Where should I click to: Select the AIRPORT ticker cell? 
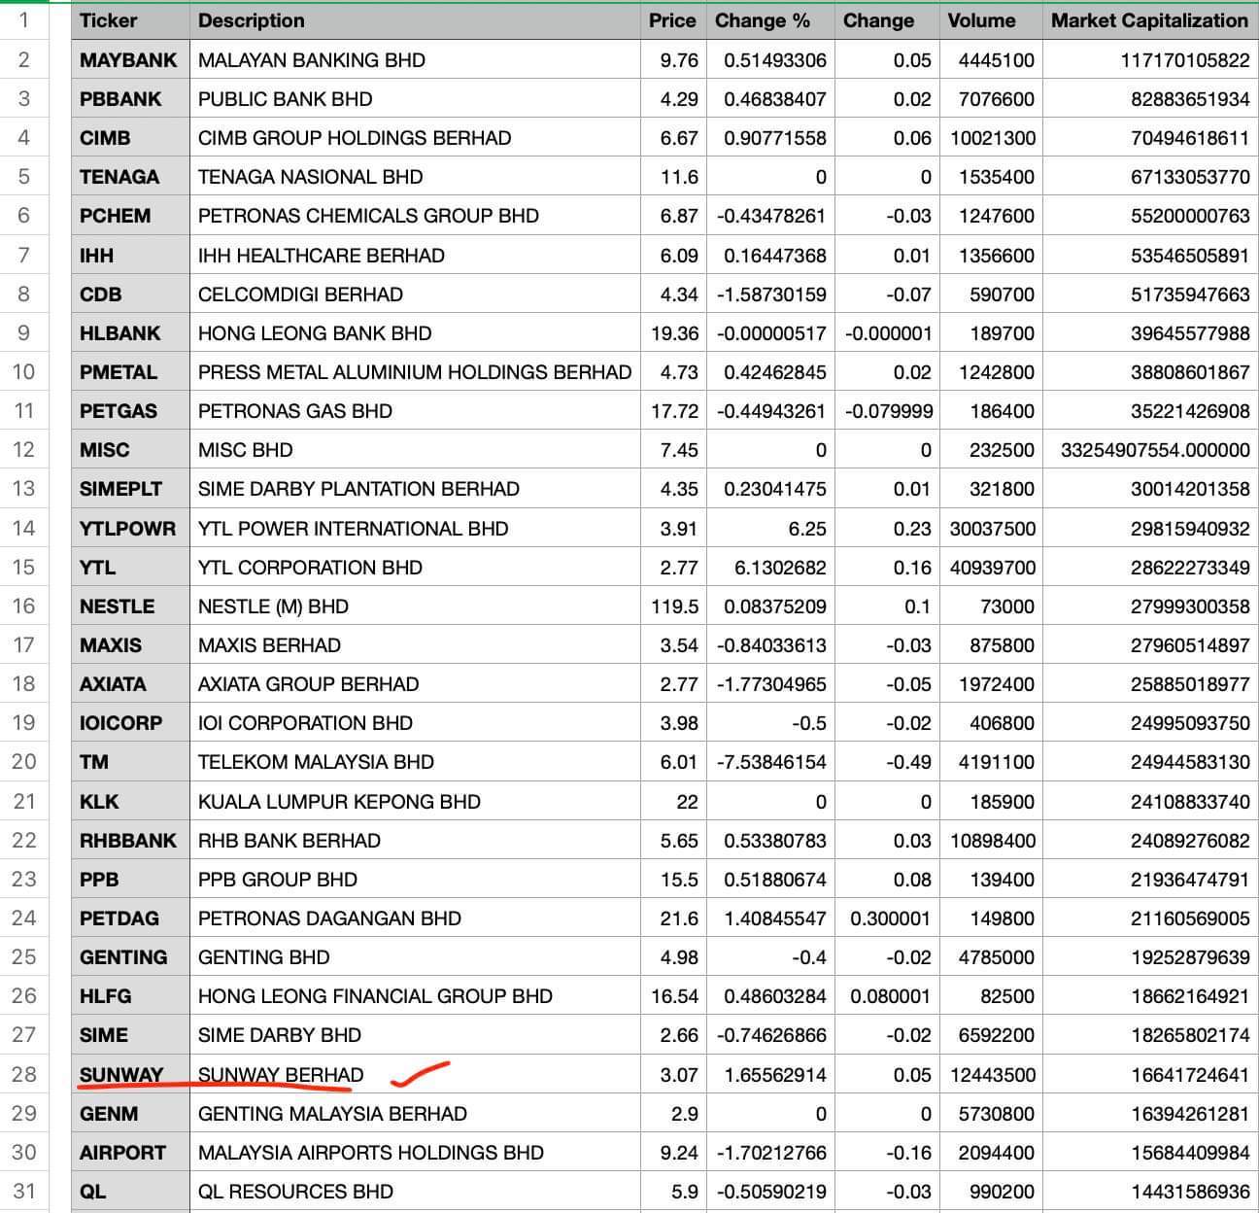pyautogui.click(x=130, y=1153)
